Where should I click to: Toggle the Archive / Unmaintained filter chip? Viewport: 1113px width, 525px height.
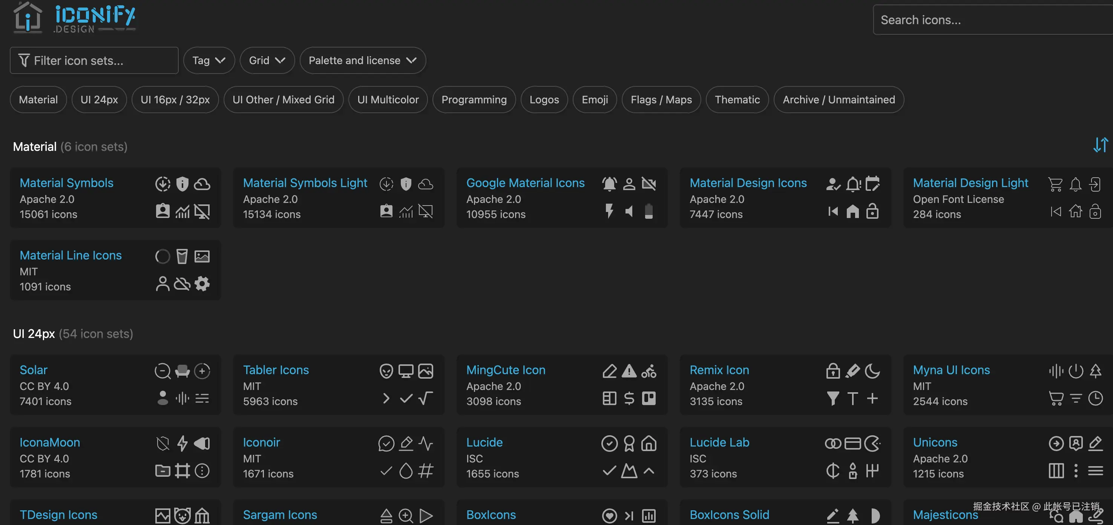tap(839, 100)
